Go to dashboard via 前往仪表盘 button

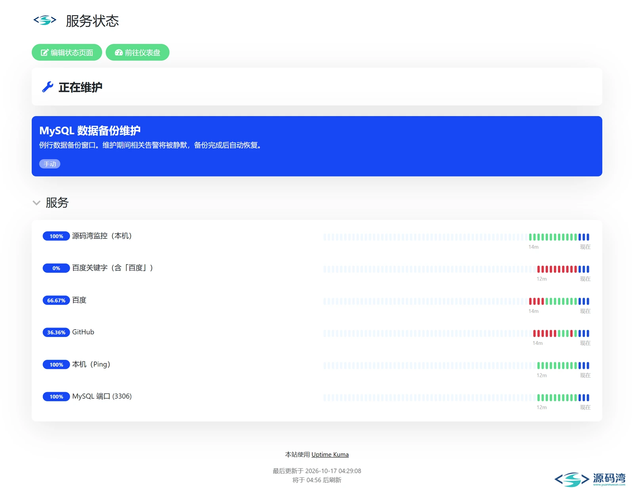[137, 52]
